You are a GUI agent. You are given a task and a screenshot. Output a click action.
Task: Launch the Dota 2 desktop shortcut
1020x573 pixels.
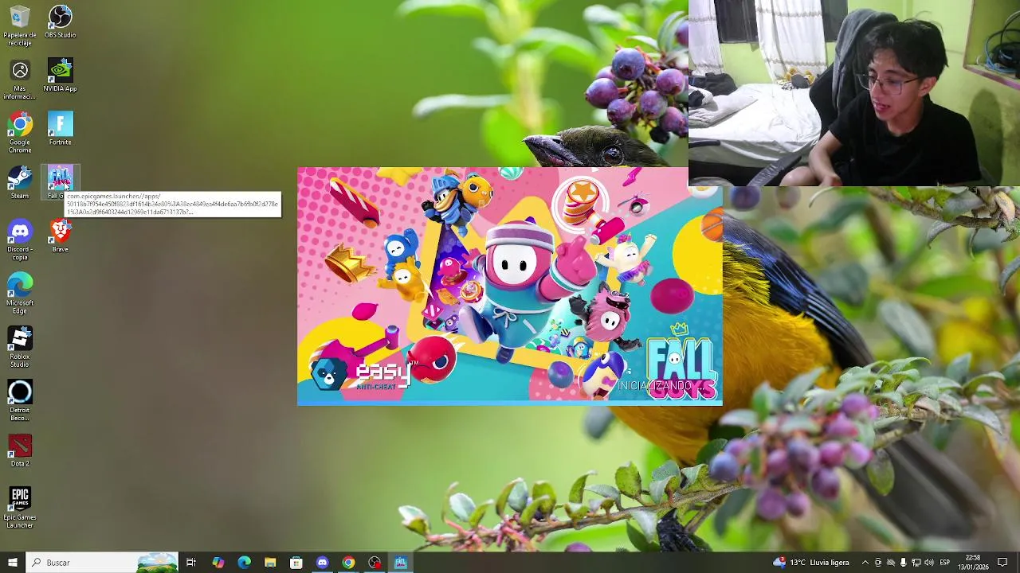tap(20, 450)
